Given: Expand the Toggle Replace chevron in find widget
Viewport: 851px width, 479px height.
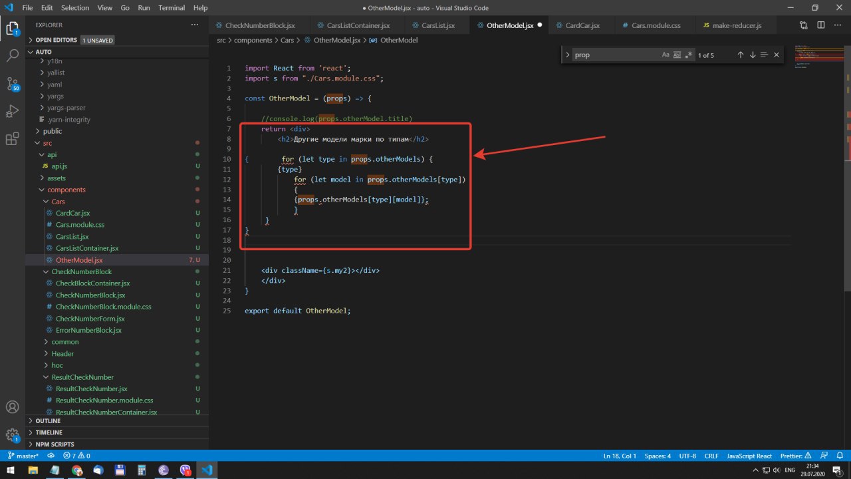Looking at the screenshot, I should pyautogui.click(x=567, y=55).
